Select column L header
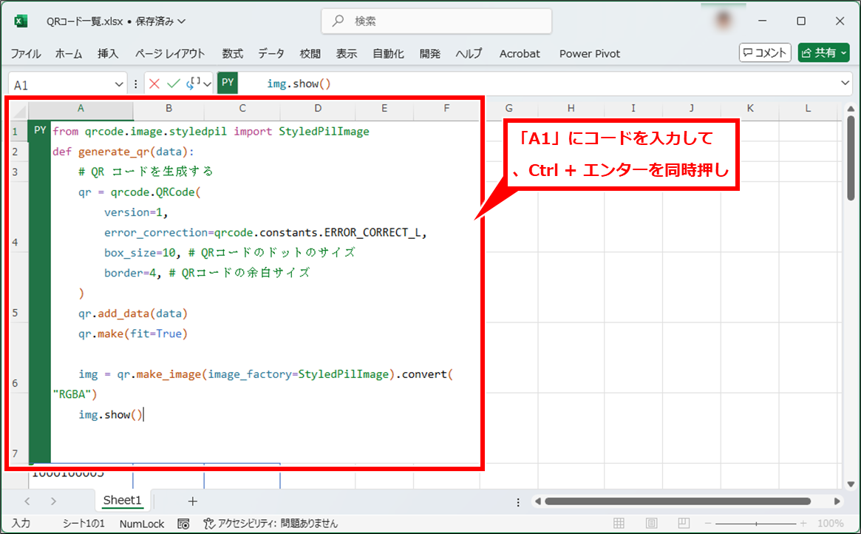 coord(808,108)
